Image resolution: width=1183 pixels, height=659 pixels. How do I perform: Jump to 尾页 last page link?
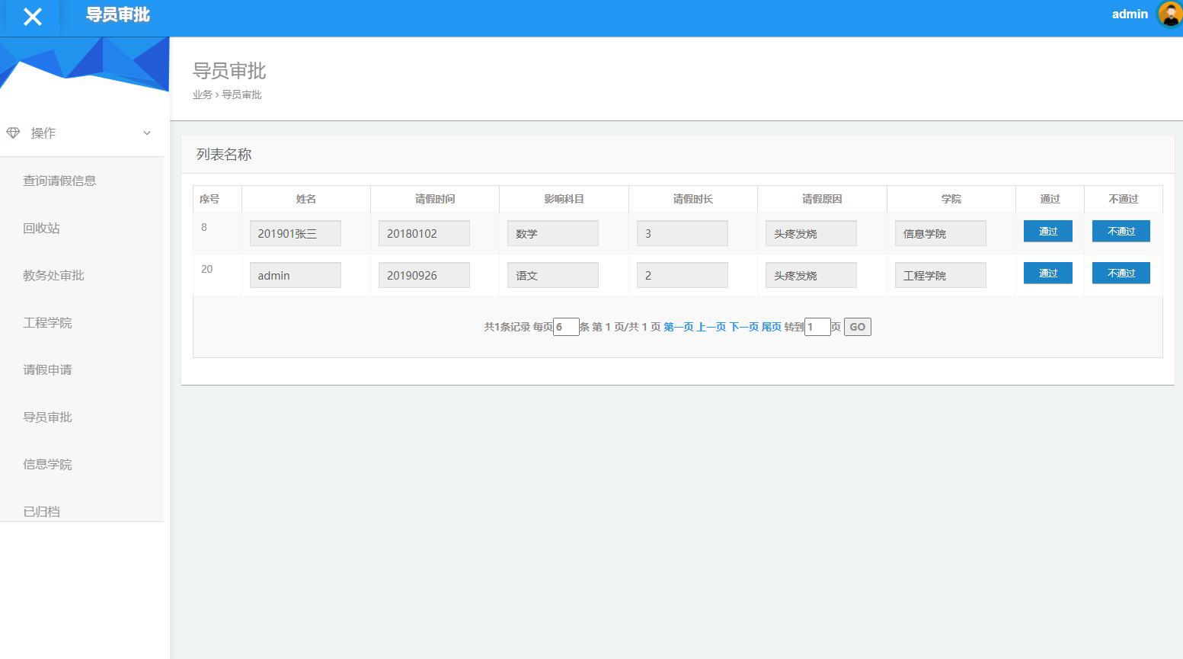point(771,327)
